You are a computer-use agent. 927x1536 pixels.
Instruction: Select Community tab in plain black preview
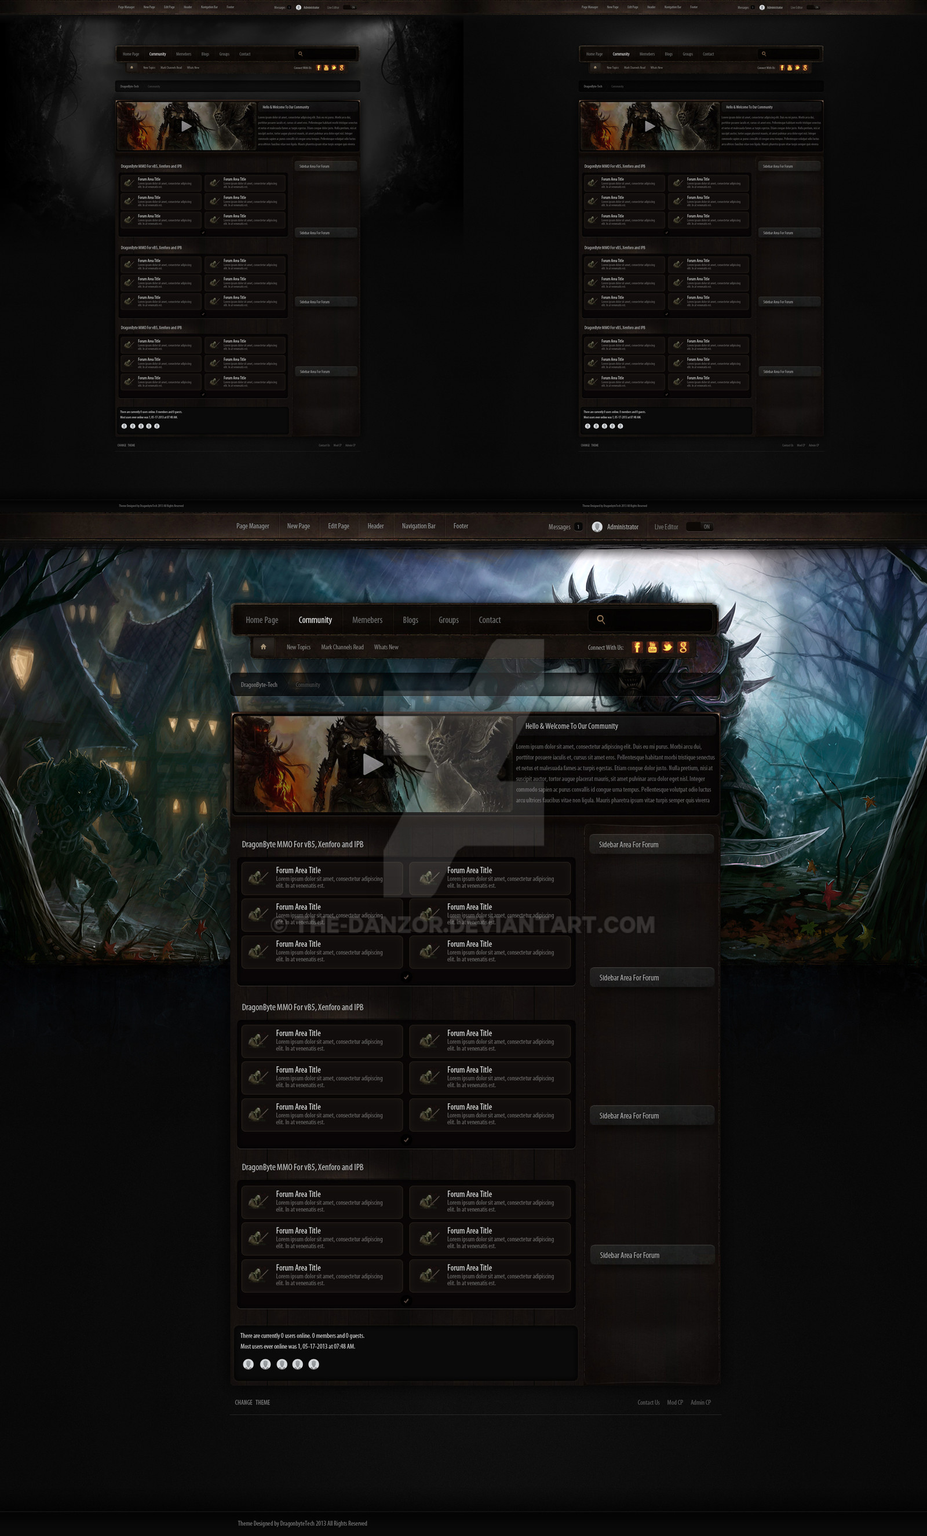point(621,54)
